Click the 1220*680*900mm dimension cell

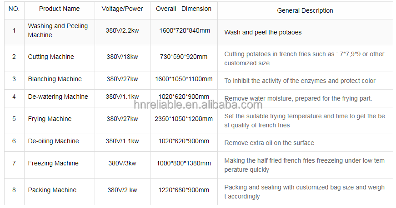[x=184, y=190]
